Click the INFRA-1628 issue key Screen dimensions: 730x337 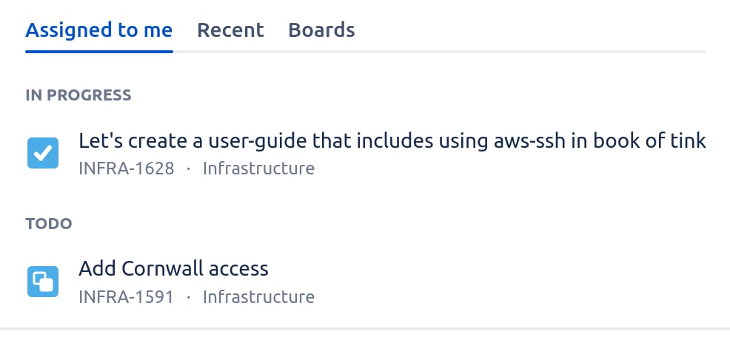click(126, 168)
